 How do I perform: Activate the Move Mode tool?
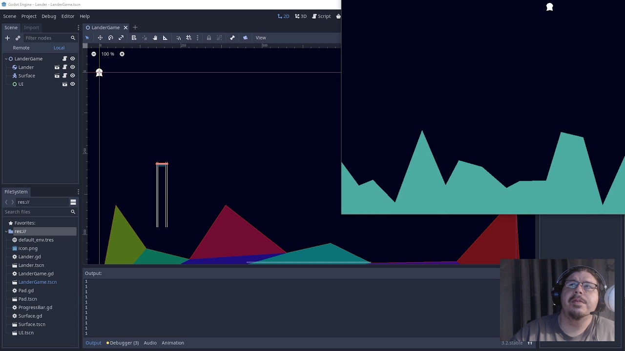(x=100, y=38)
